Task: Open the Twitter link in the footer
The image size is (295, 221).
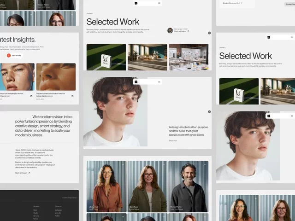Action: 57,216
